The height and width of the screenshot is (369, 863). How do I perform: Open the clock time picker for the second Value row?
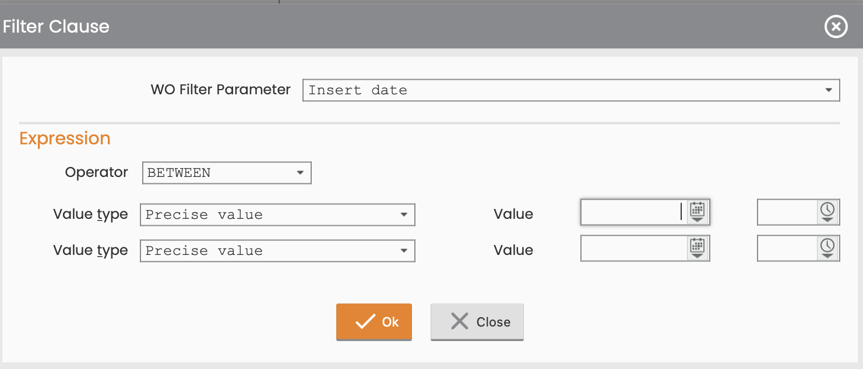coord(827,249)
